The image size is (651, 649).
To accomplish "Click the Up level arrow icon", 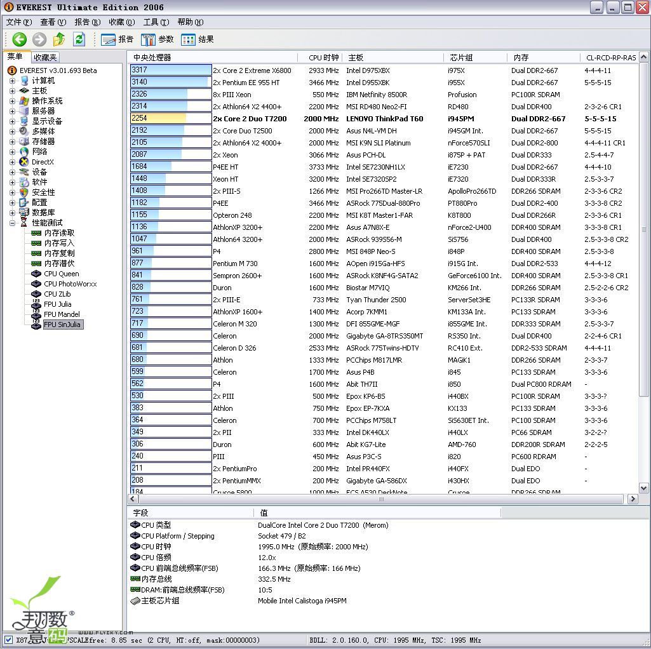I will pos(59,39).
